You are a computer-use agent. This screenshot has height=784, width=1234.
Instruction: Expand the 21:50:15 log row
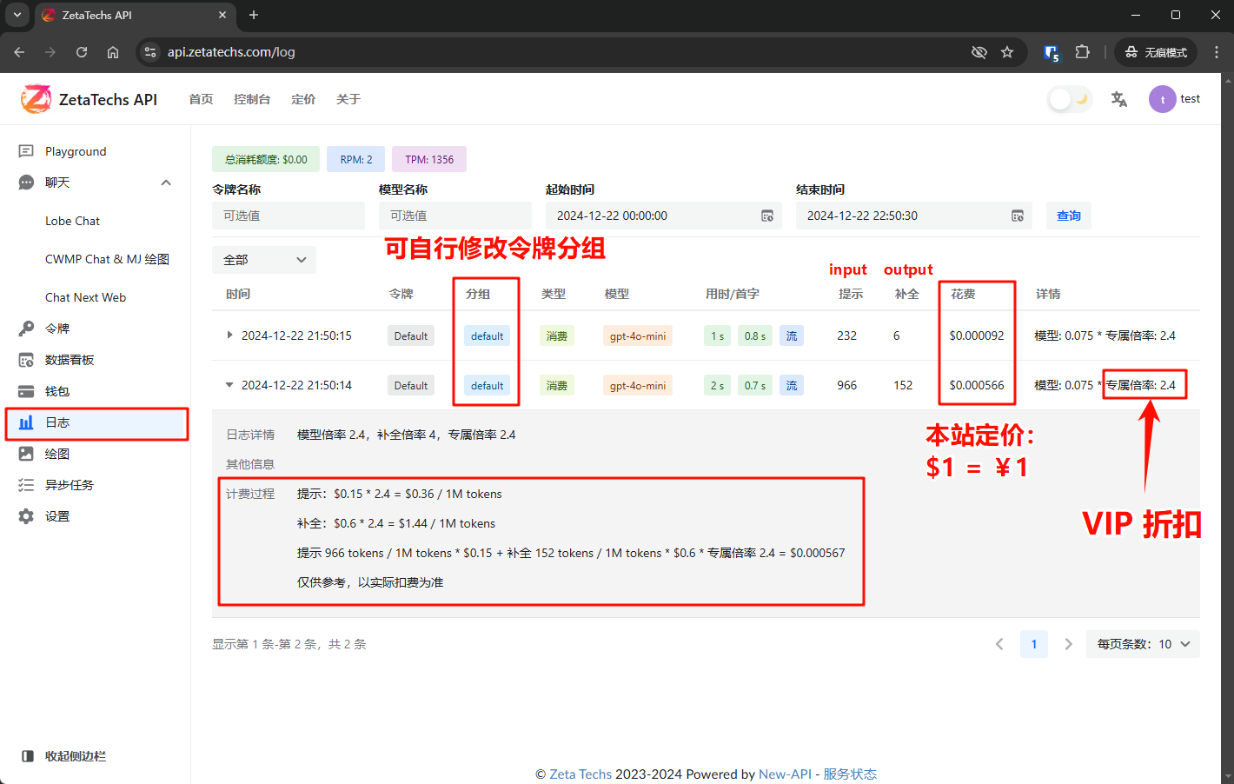coord(229,335)
